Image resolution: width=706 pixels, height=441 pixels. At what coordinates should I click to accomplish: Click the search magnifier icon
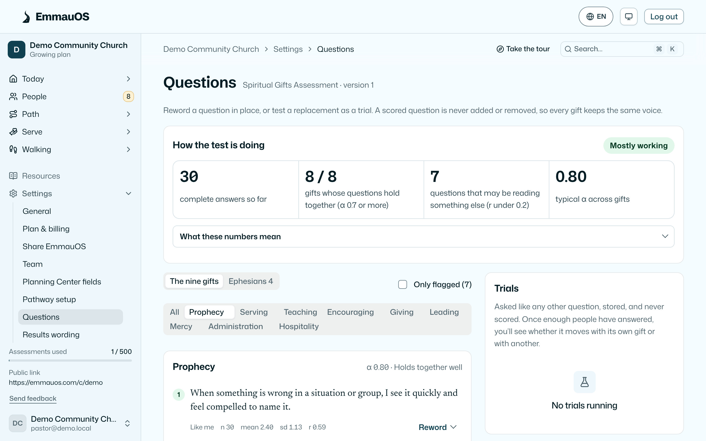(568, 49)
